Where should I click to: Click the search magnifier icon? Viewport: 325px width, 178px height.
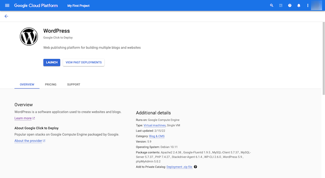pyautogui.click(x=272, y=5)
